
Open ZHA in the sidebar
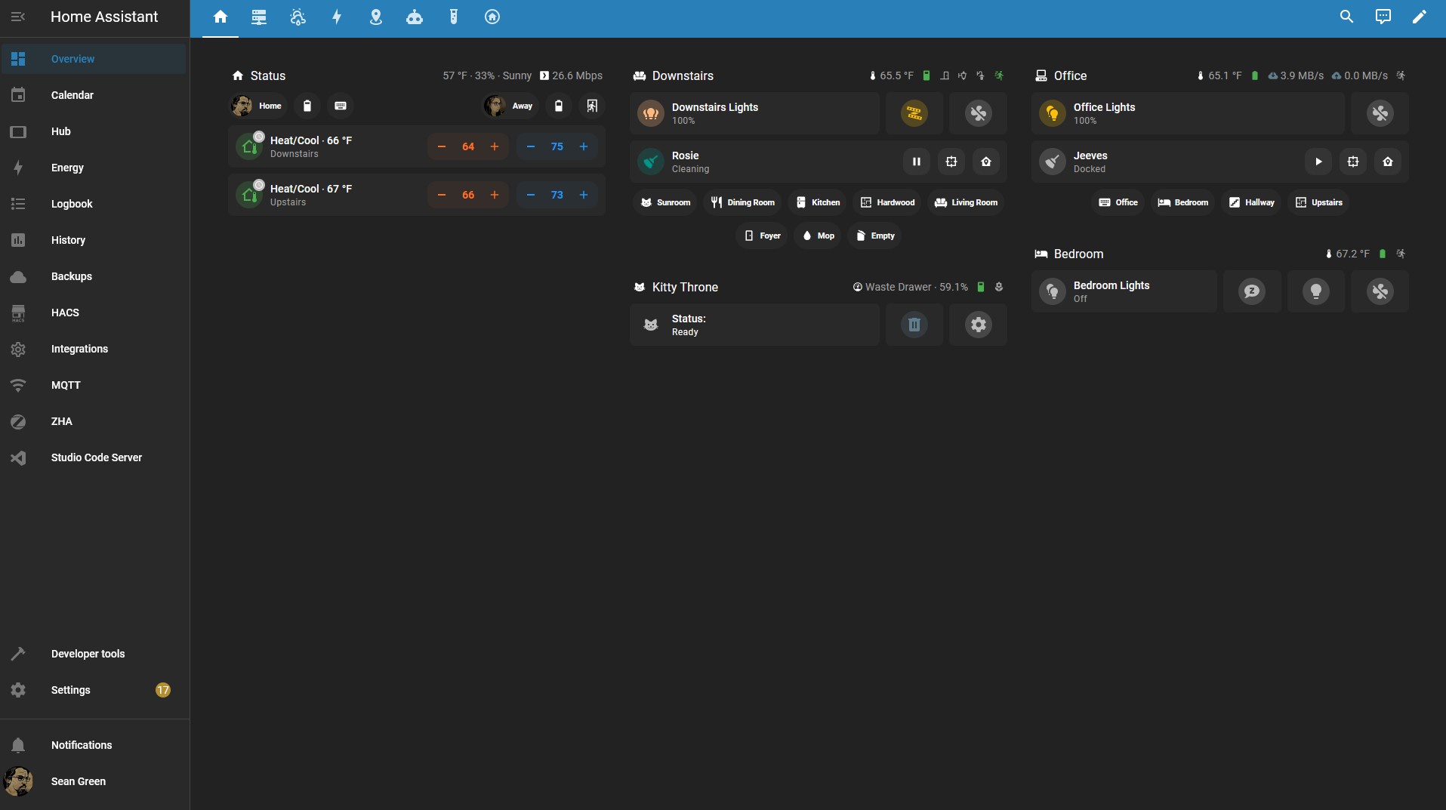(x=94, y=421)
